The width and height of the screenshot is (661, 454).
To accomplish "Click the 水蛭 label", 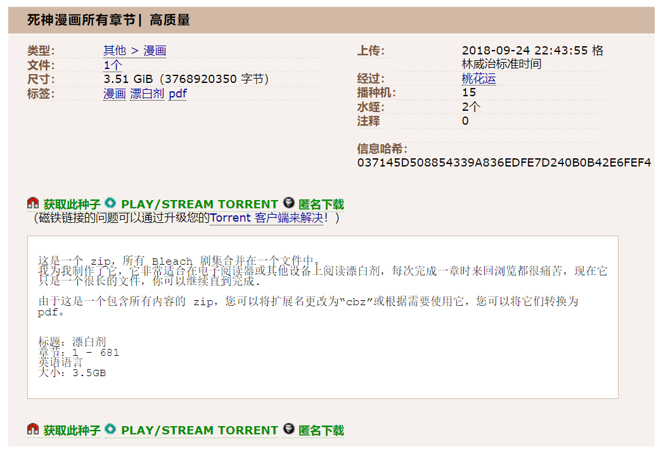I will pyautogui.click(x=371, y=107).
